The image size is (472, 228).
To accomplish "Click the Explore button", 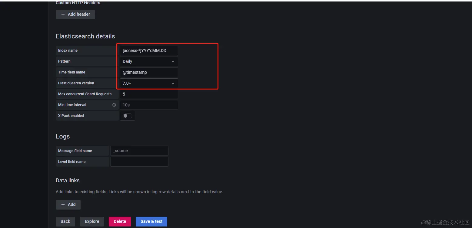I will 92,221.
